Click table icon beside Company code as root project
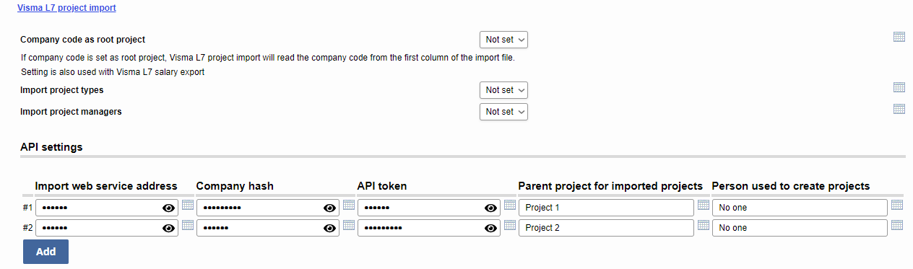Viewport: 913px width, 269px height. click(x=899, y=37)
